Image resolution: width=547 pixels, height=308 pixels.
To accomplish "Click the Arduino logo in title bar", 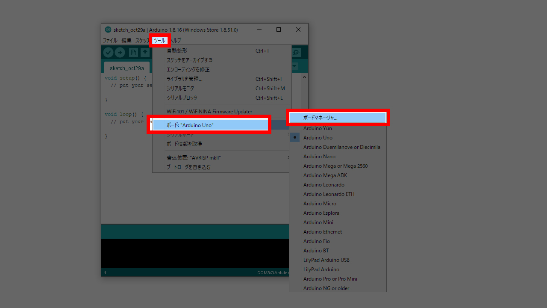I will [x=108, y=30].
